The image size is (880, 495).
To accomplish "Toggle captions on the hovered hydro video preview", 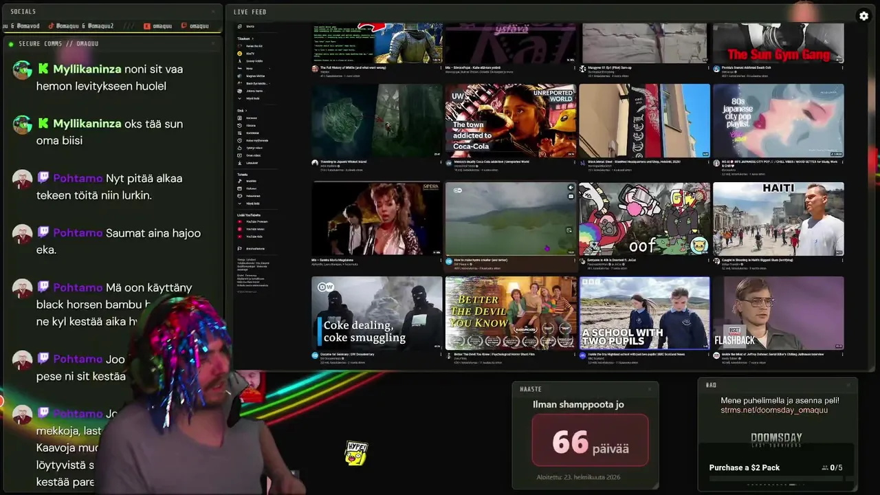I will pos(571,196).
